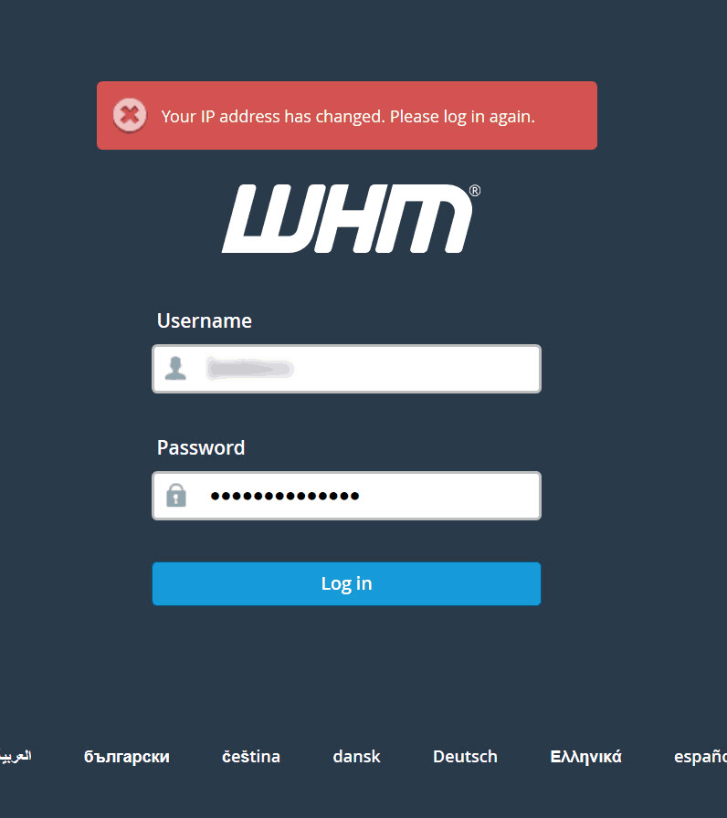This screenshot has height=818, width=727.
Task: Switch language to български
Action: pos(127,757)
